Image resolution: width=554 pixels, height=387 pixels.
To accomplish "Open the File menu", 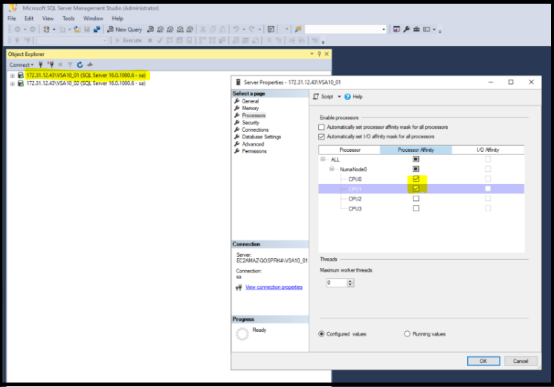I will pos(12,19).
